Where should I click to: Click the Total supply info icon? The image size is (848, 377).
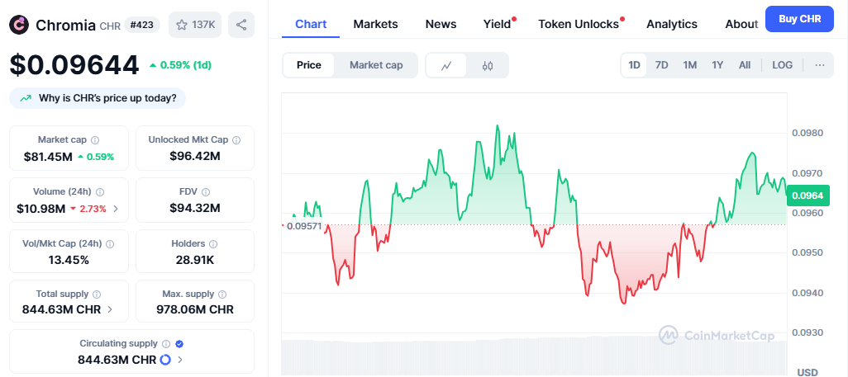pyautogui.click(x=97, y=295)
